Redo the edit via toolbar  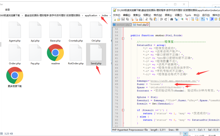166,19
